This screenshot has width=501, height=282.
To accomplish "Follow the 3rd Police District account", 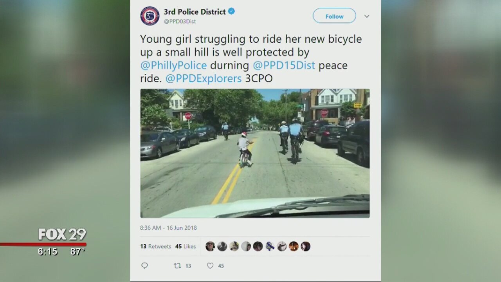I will (x=334, y=16).
